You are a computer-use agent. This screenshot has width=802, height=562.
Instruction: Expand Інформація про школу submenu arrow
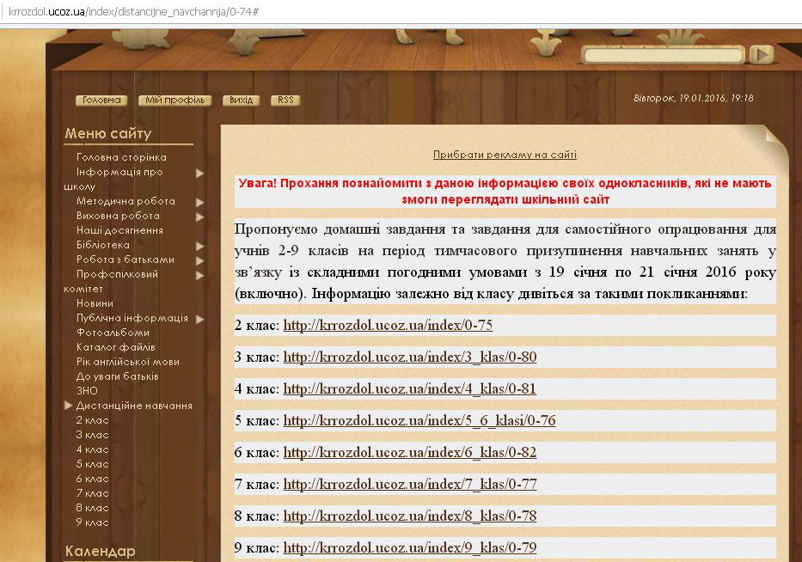[200, 173]
